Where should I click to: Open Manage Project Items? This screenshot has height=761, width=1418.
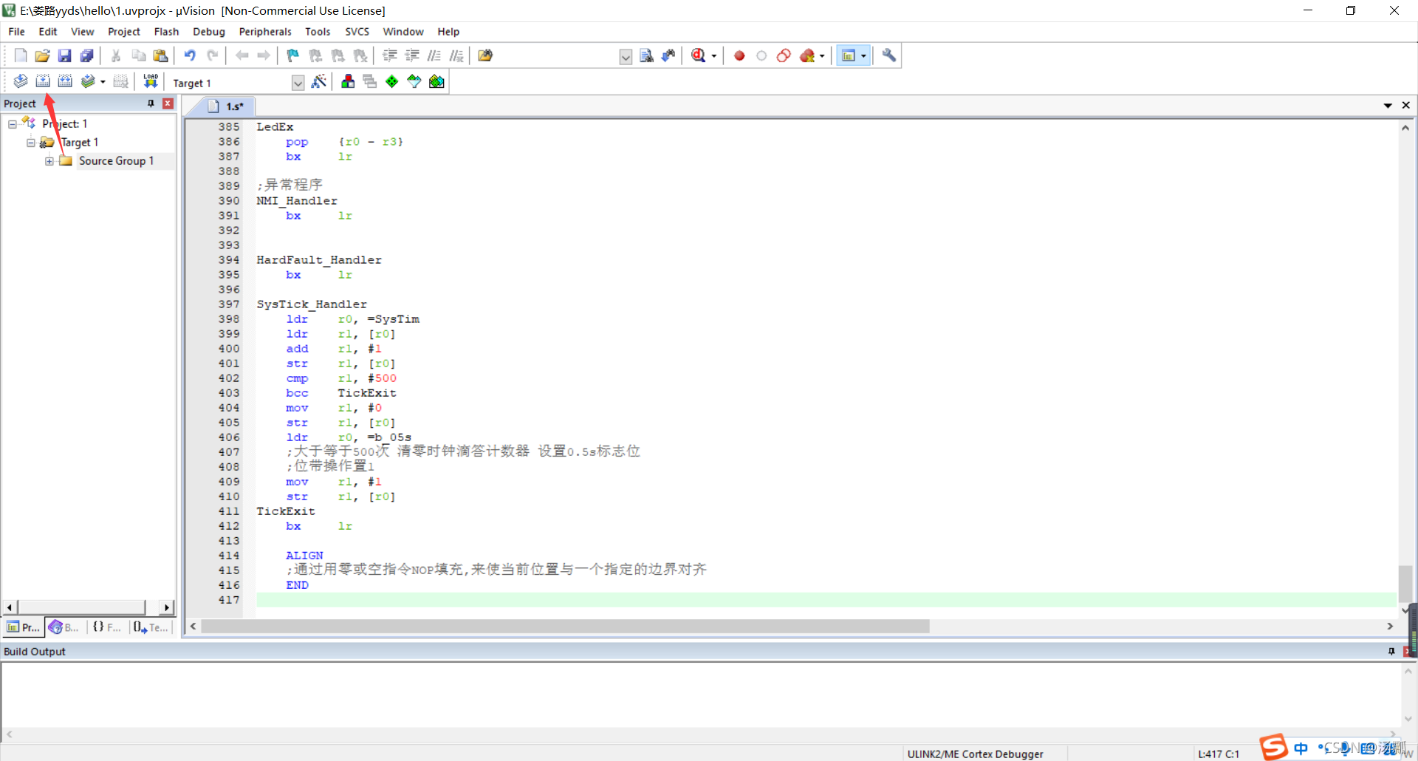pyautogui.click(x=348, y=81)
